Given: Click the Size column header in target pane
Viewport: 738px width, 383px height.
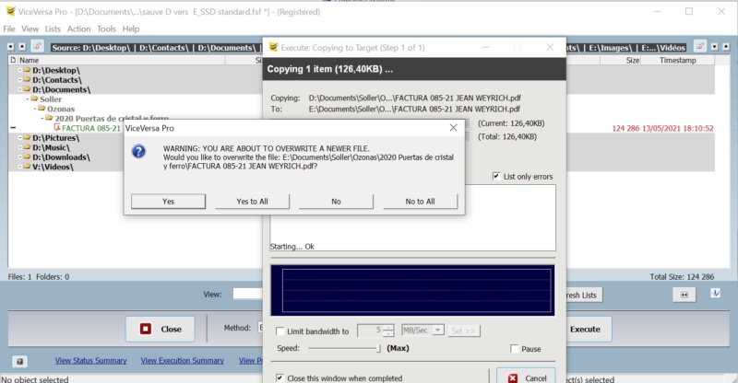Looking at the screenshot, I should (620, 60).
